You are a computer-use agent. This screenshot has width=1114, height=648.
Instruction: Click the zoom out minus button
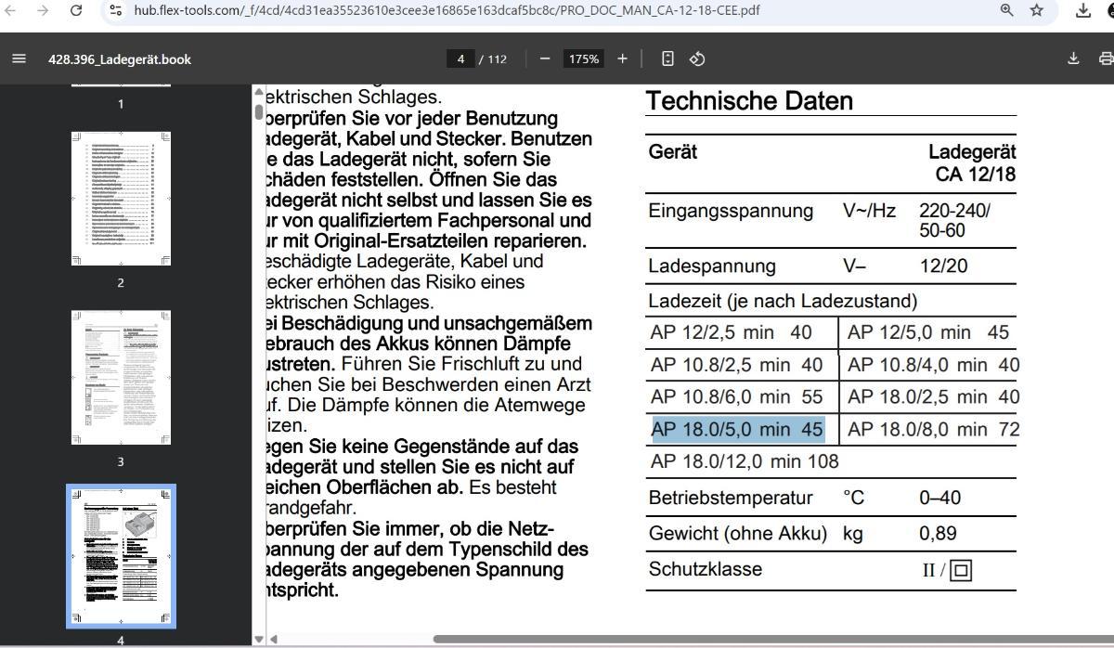pyautogui.click(x=545, y=58)
